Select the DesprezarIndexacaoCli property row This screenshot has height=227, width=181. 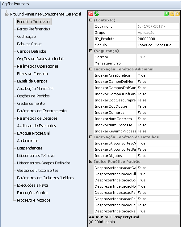click(136, 174)
